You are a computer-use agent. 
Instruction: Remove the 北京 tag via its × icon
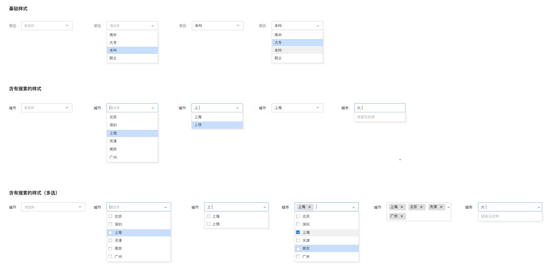tap(422, 207)
